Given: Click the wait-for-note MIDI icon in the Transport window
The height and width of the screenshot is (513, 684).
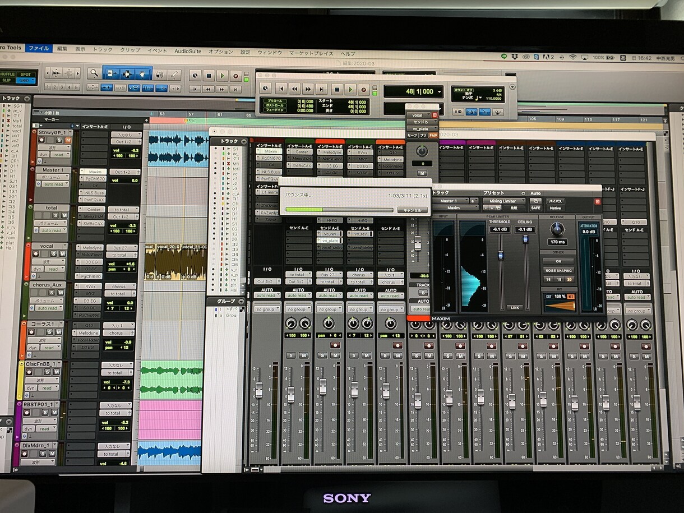Looking at the screenshot, I should pyautogui.click(x=458, y=112).
